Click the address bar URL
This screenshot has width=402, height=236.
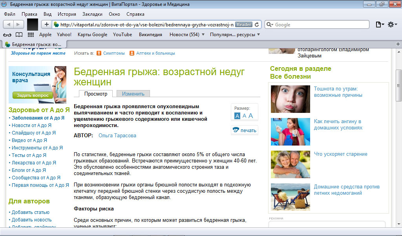[x=147, y=25]
